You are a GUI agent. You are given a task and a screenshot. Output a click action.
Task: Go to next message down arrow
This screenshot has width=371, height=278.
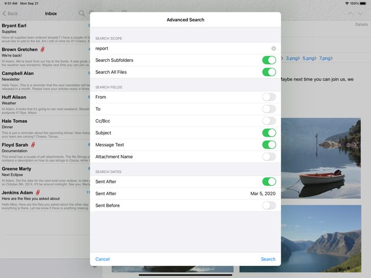pyautogui.click(x=360, y=13)
